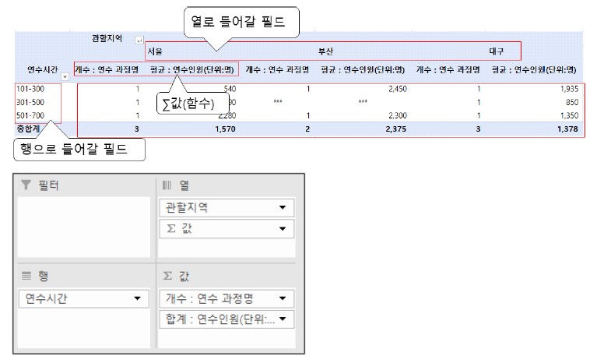This screenshot has width=597, height=356.
Task: Click the funnel icon in 필터 area
Action: pyautogui.click(x=26, y=185)
